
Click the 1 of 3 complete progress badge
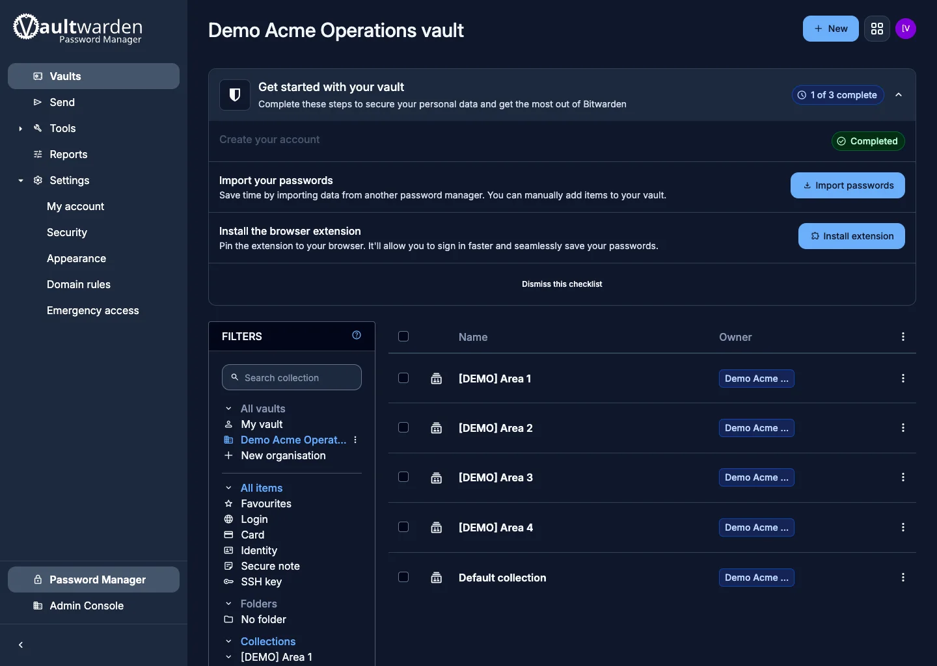point(838,95)
